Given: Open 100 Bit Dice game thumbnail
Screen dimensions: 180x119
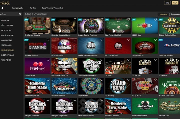Looking at the screenshot, I should point(145,25).
